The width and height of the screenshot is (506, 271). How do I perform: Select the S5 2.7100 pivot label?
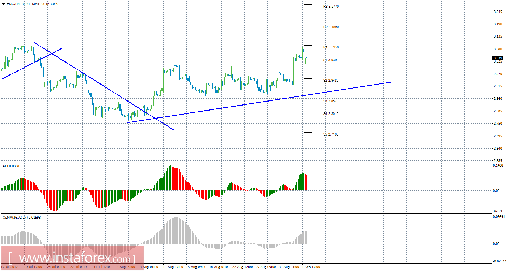tap(331, 134)
